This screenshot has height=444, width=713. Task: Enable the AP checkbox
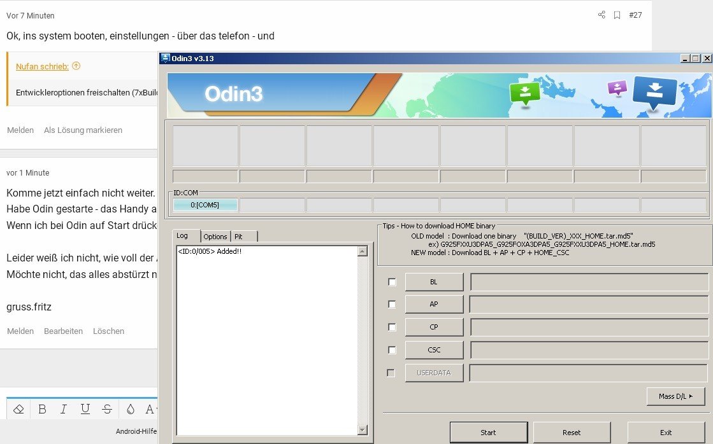pyautogui.click(x=392, y=304)
